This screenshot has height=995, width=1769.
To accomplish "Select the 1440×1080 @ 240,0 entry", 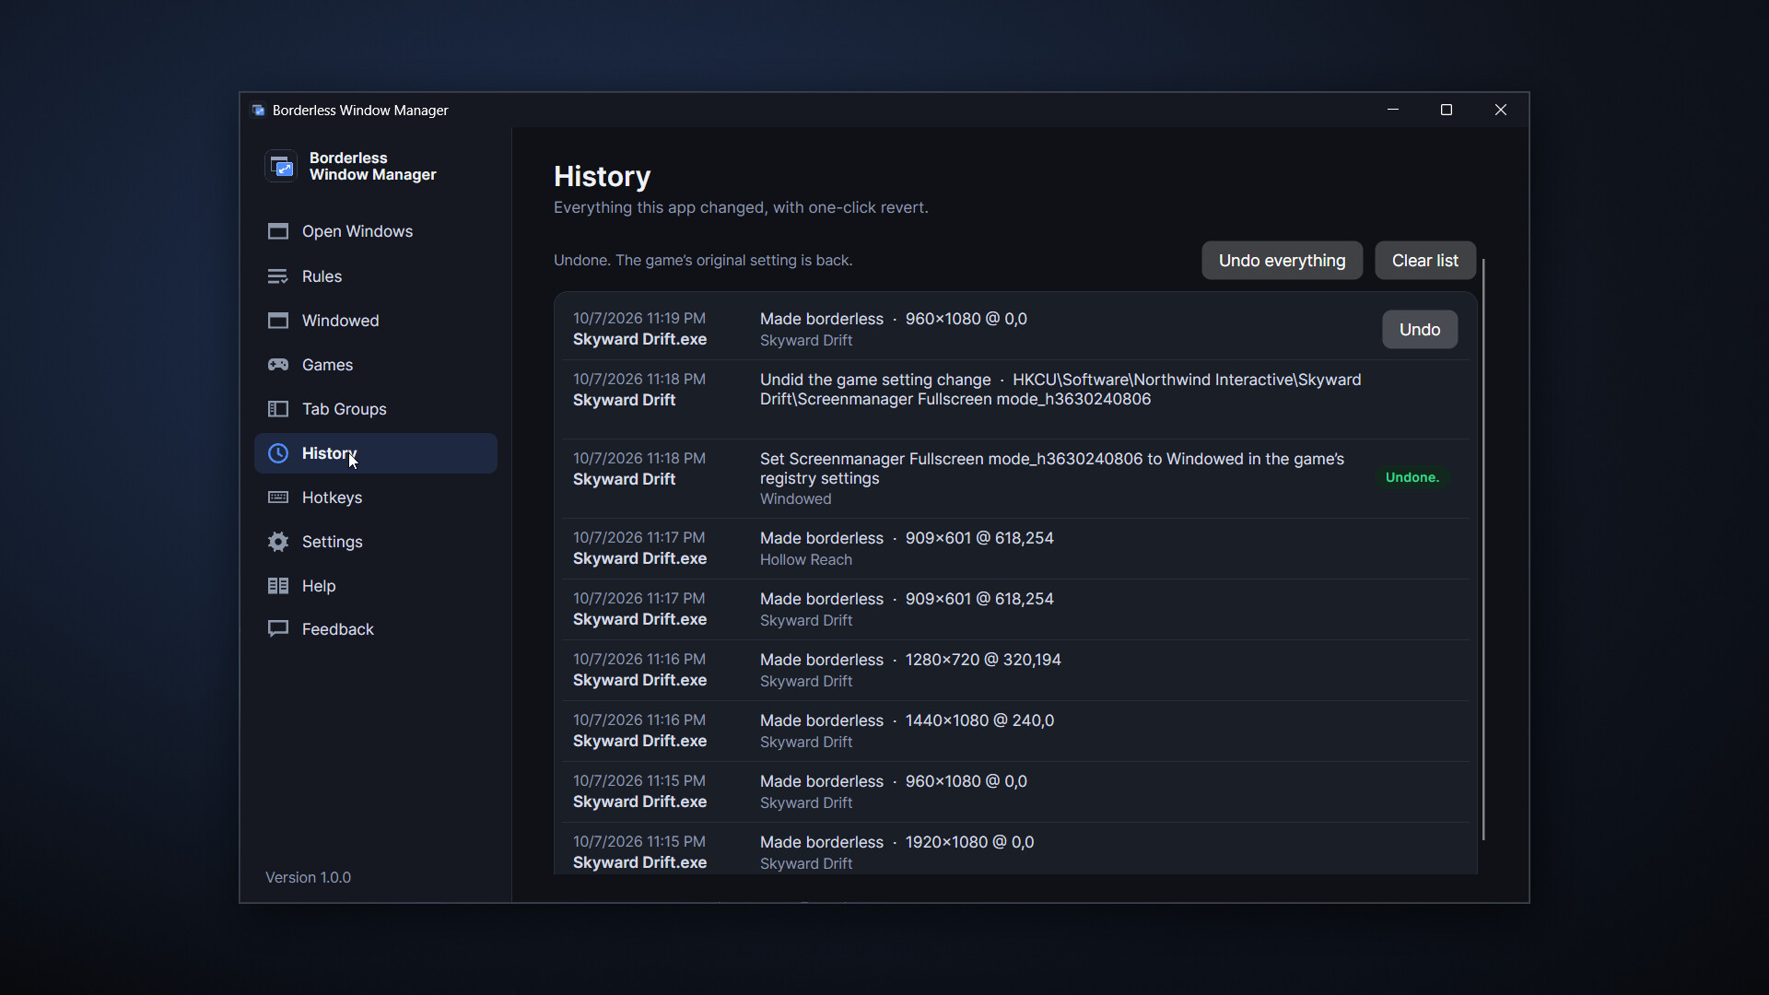I will (1015, 731).
